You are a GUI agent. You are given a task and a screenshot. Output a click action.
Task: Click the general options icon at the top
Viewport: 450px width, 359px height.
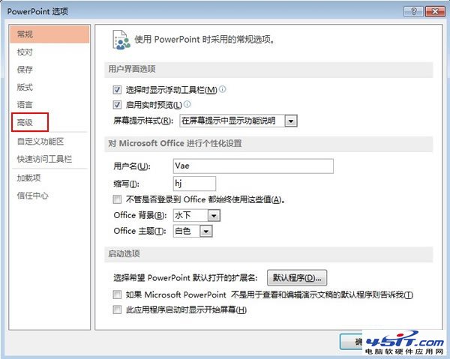pos(121,40)
